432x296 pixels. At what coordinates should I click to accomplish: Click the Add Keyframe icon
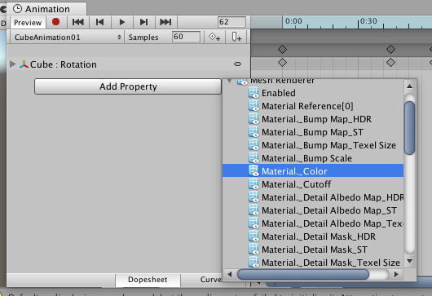tap(214, 37)
